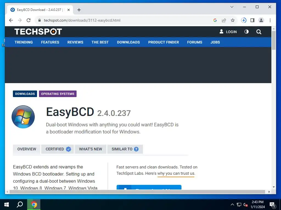The width and height of the screenshot is (281, 210).
Task: Click the DOWNLOADS category badge
Action: click(x=25, y=94)
